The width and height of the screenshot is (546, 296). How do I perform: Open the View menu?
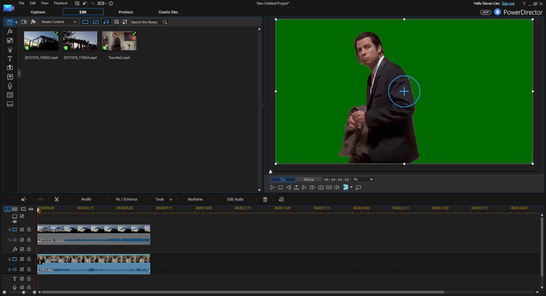pos(45,3)
